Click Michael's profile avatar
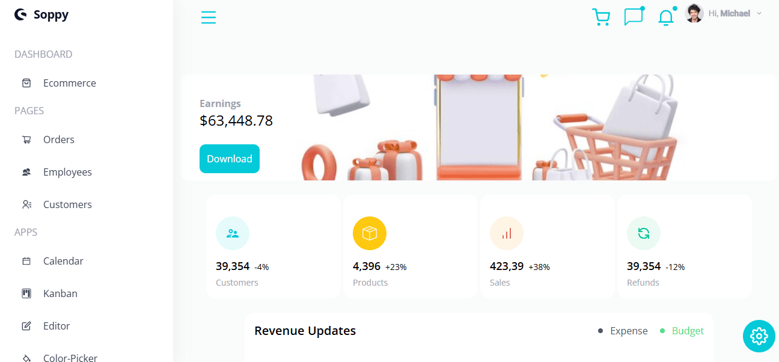 (x=694, y=13)
